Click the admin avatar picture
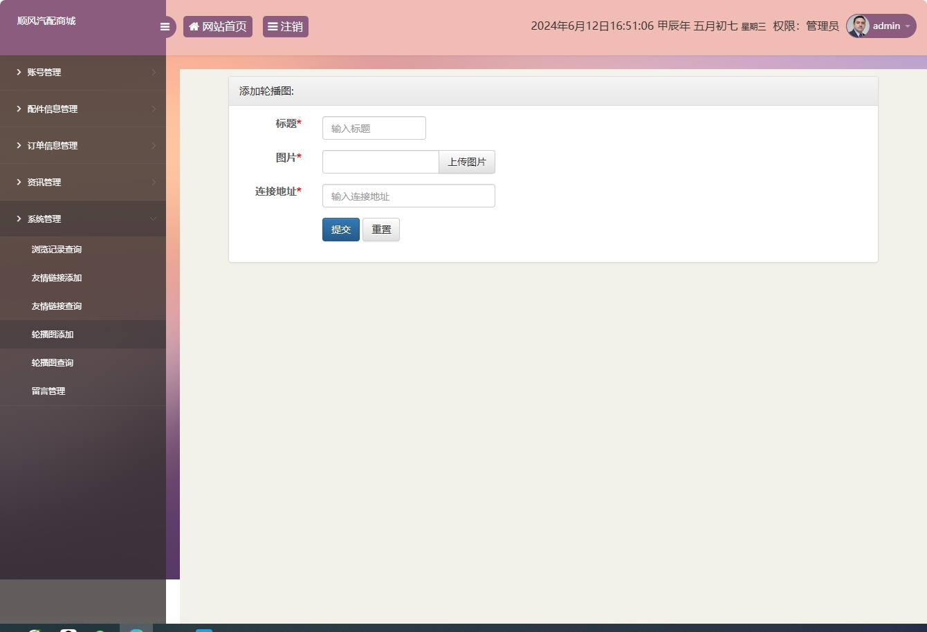Screen dimensions: 927x632 point(857,26)
